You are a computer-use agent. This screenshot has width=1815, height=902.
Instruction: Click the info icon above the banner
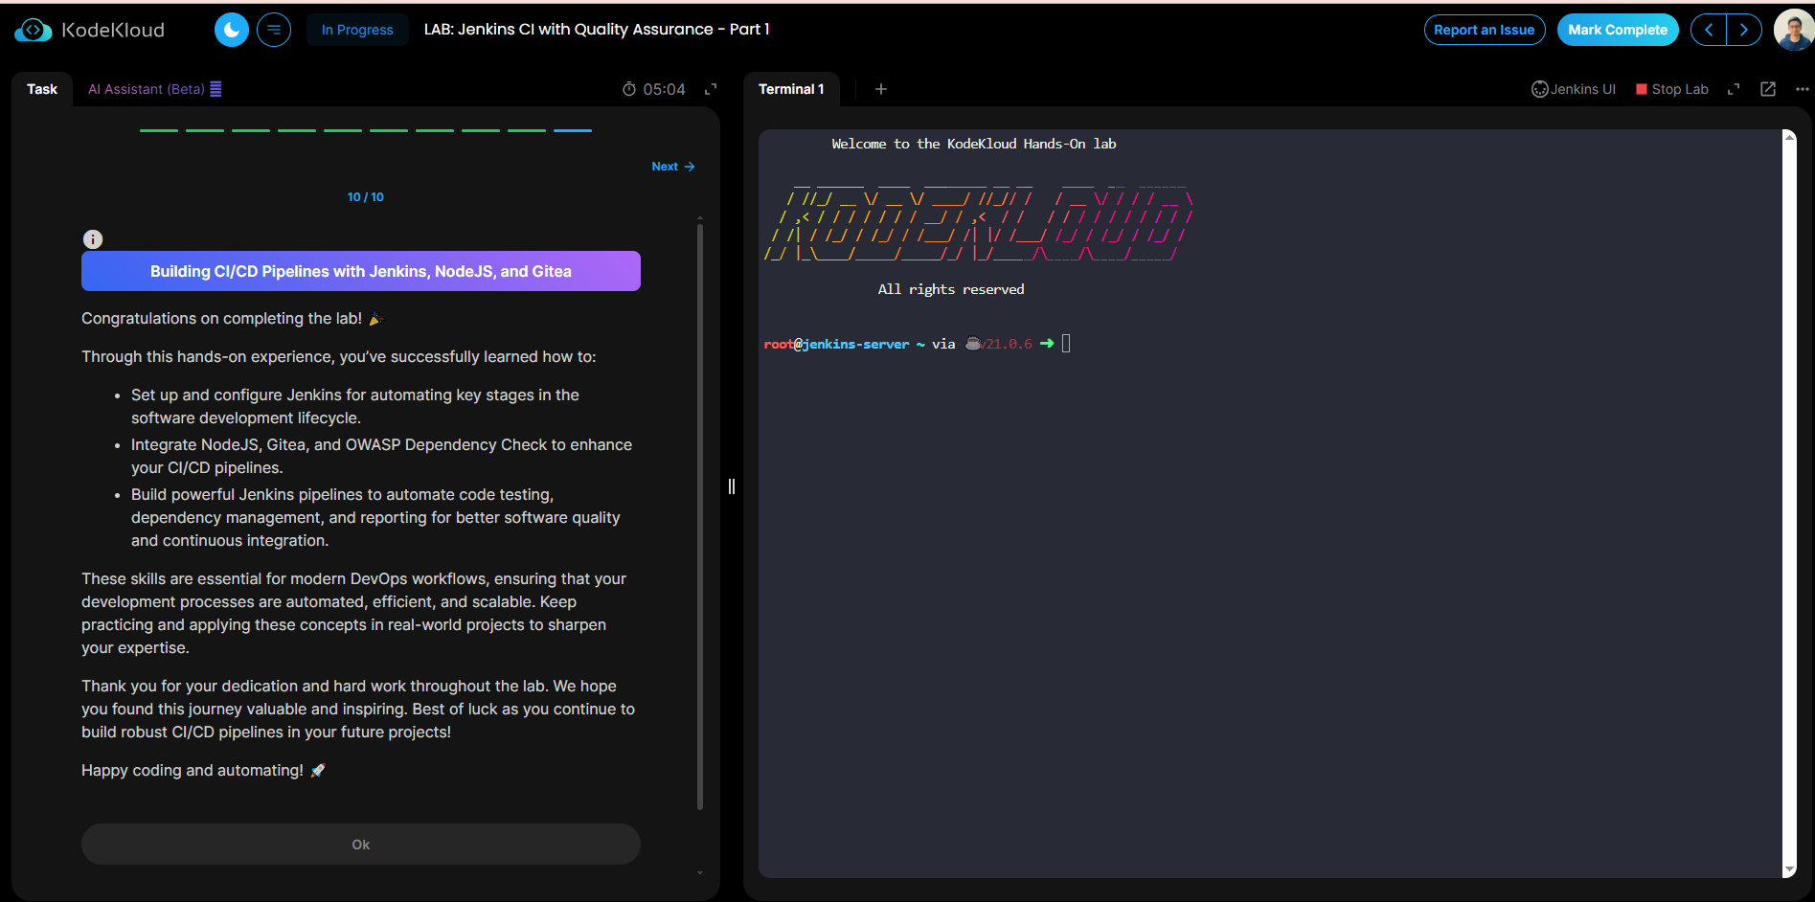tap(93, 239)
